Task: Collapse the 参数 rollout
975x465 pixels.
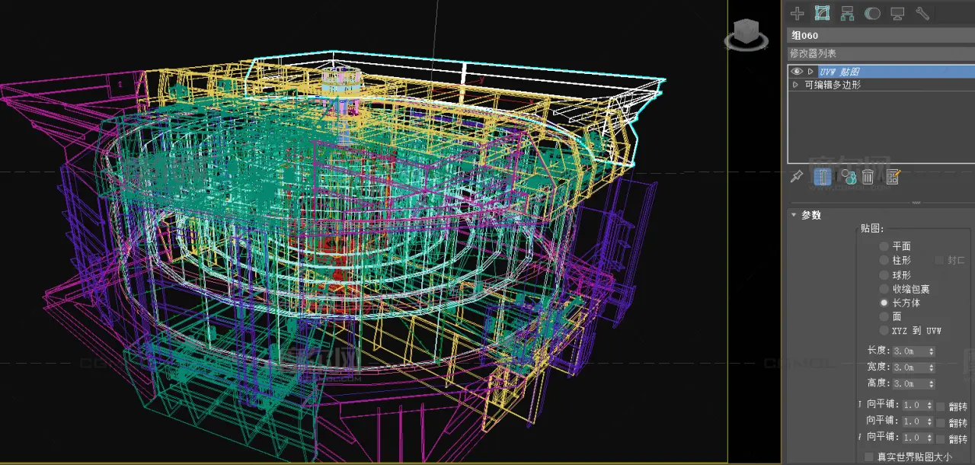Action: pos(794,215)
